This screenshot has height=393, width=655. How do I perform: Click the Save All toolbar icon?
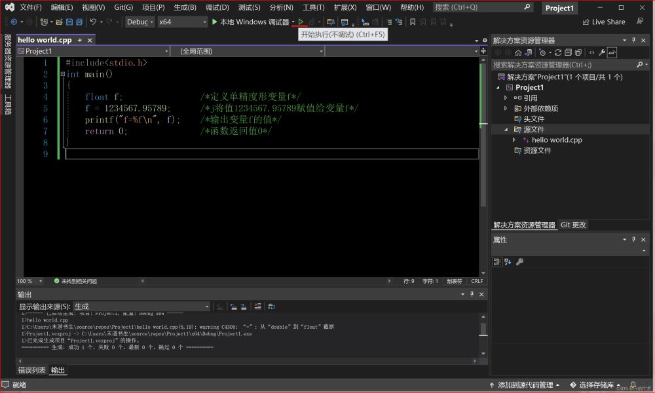click(79, 22)
